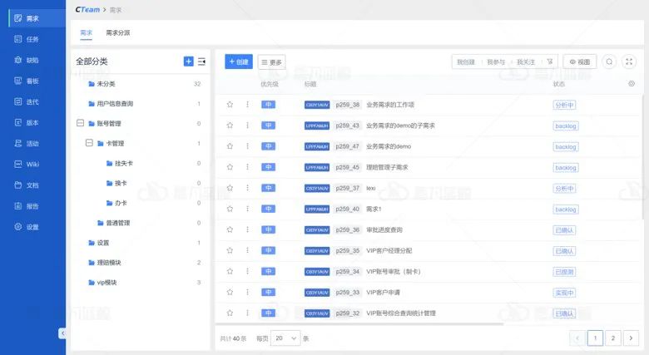Viewport: 649px width, 355px height.
Task: Change the 已确认 status of p259_36
Action: click(x=565, y=230)
